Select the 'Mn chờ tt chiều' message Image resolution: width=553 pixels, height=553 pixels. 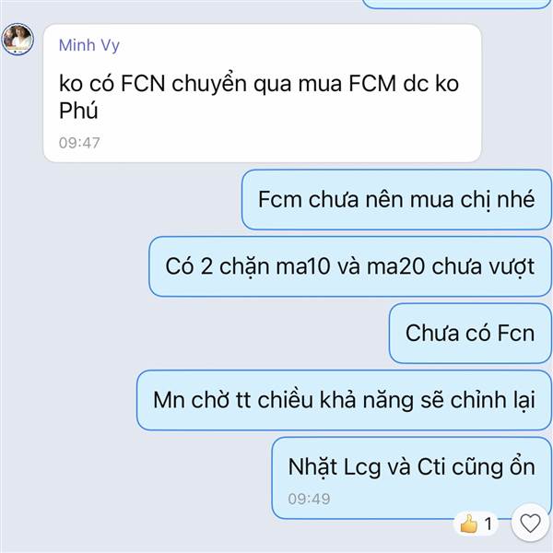pyautogui.click(x=344, y=400)
